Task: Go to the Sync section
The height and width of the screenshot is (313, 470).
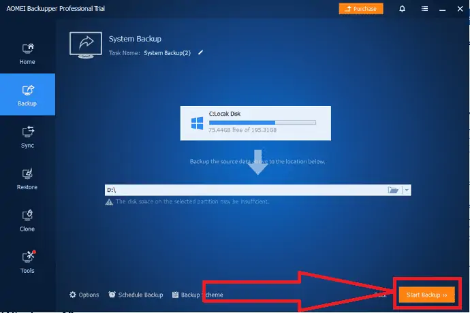Action: 27,137
